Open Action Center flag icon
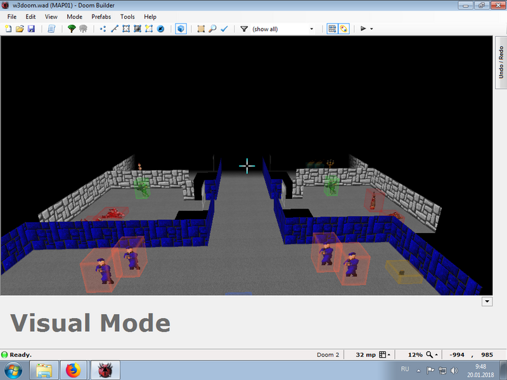 tap(430, 370)
